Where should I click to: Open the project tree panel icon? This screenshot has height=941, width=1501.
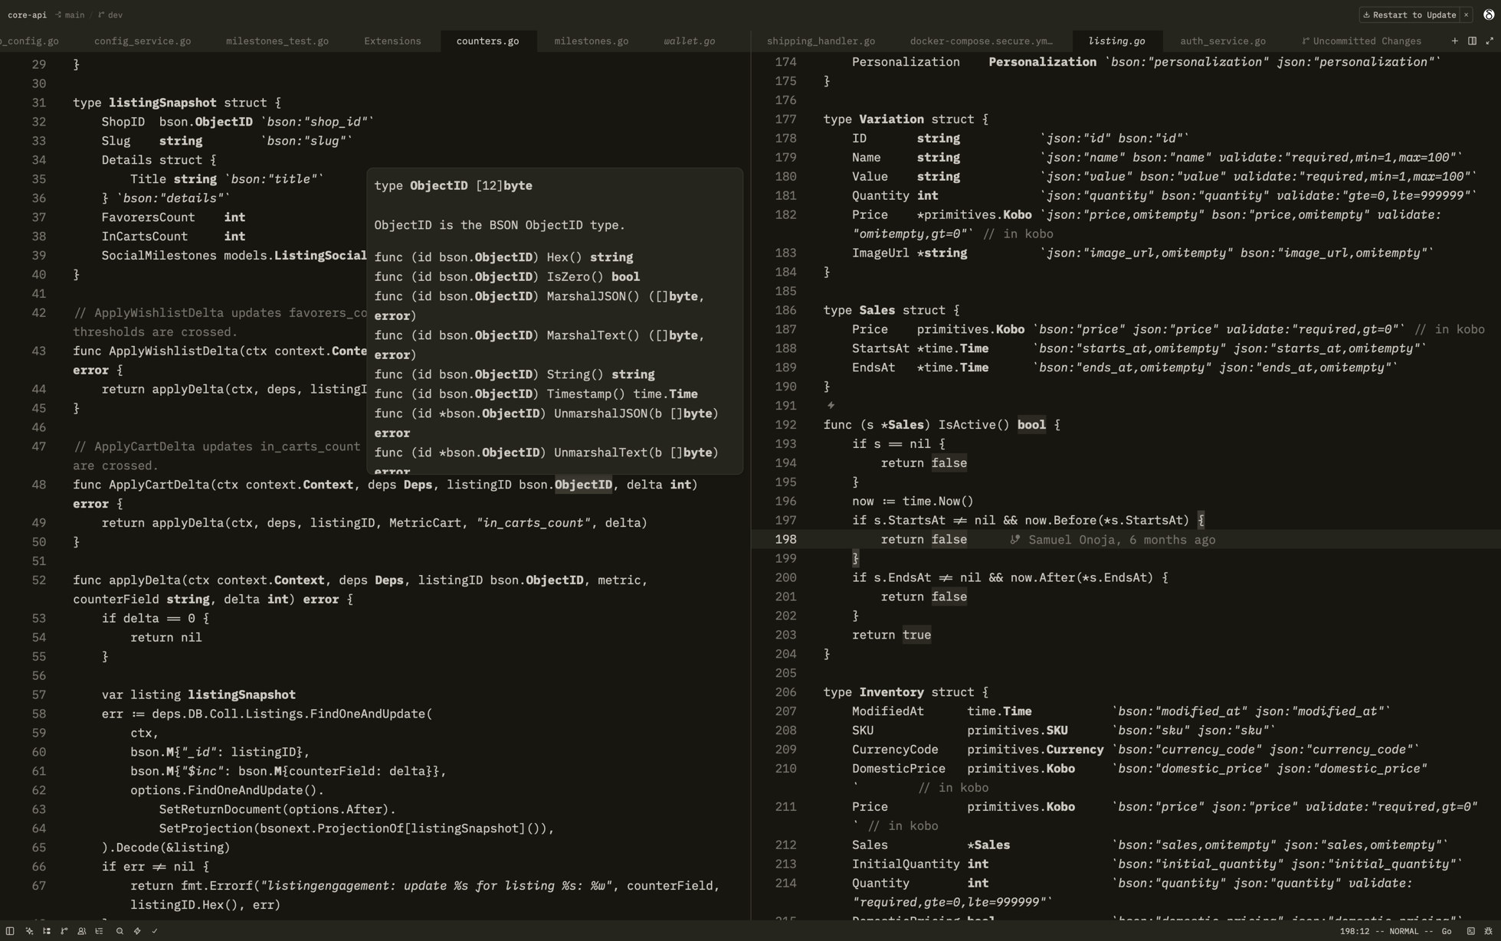pyautogui.click(x=47, y=931)
